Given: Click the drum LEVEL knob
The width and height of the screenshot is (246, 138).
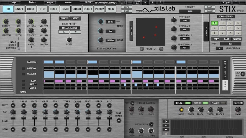Looking at the screenshot, I should coord(69,40).
